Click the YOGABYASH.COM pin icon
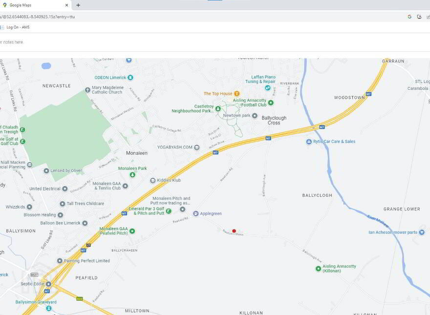The height and width of the screenshot is (315, 430). pos(197,147)
